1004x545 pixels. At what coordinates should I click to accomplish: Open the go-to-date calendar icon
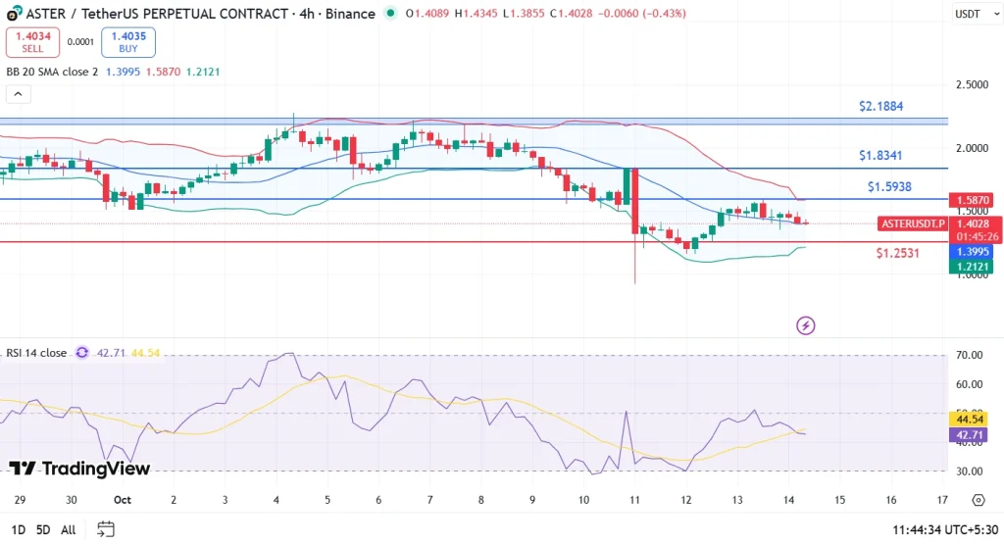[106, 529]
